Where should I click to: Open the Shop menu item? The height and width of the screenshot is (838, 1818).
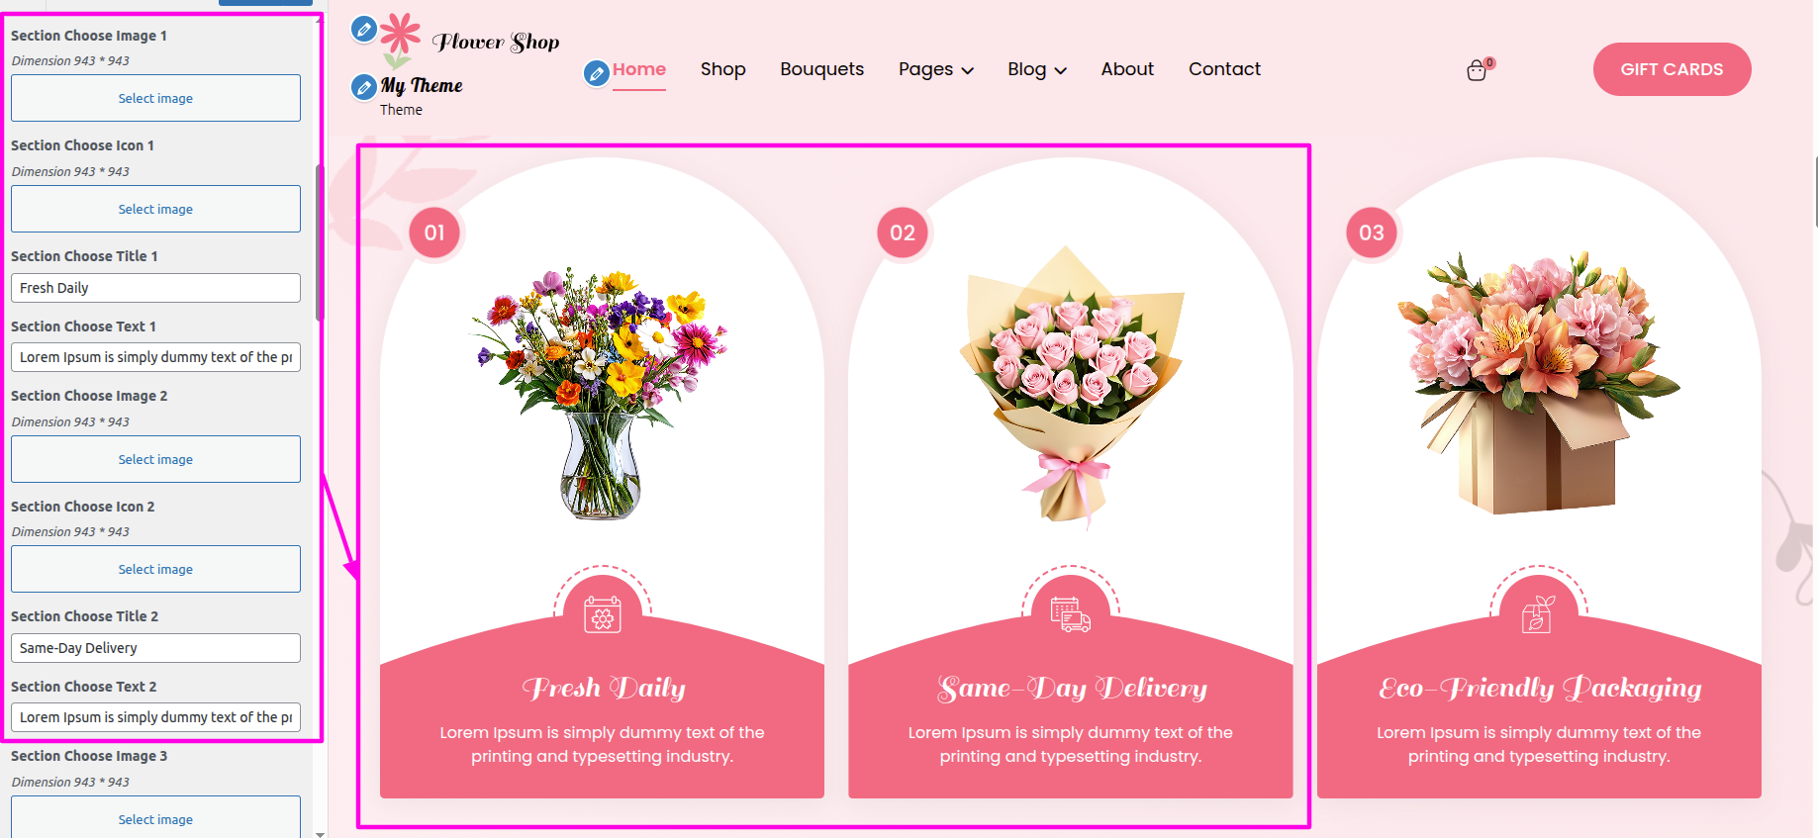tap(723, 69)
